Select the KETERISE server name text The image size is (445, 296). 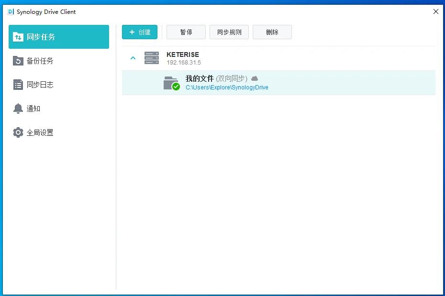(x=183, y=55)
